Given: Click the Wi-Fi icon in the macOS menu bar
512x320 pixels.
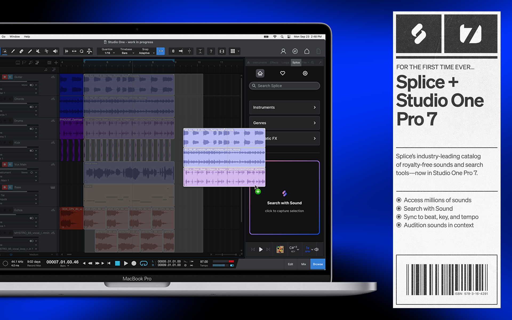Looking at the screenshot, I should pos(275,37).
